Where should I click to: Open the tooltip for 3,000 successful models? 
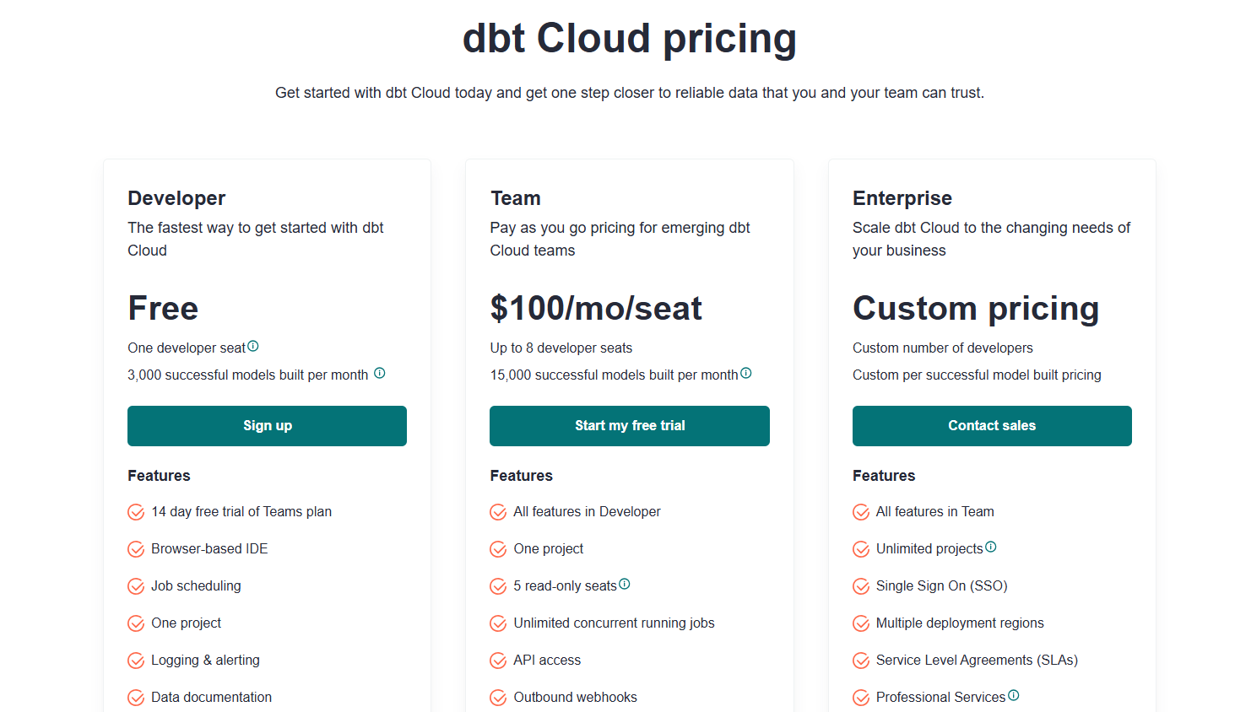pyautogui.click(x=379, y=372)
